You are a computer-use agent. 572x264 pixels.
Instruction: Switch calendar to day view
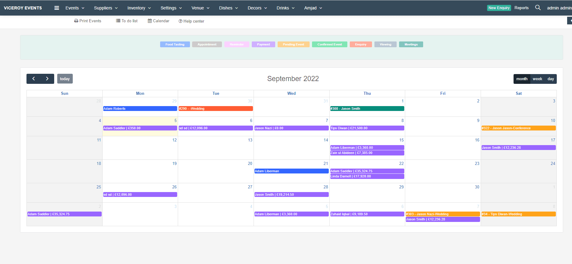tap(551, 79)
